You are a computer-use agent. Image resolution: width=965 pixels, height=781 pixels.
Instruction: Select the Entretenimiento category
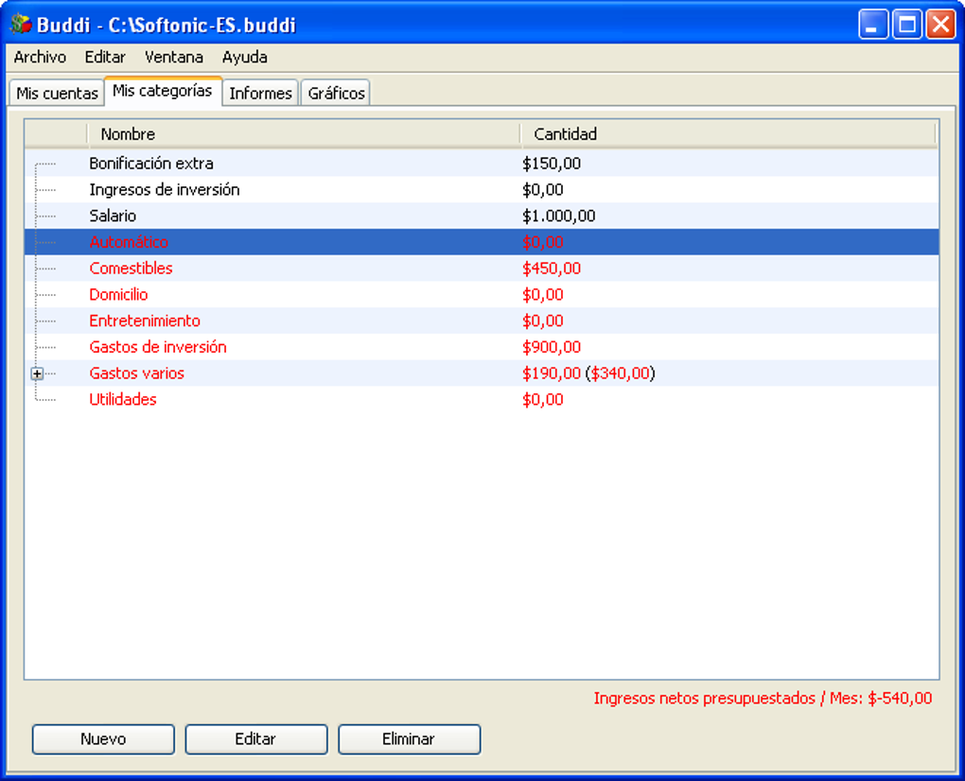145,321
